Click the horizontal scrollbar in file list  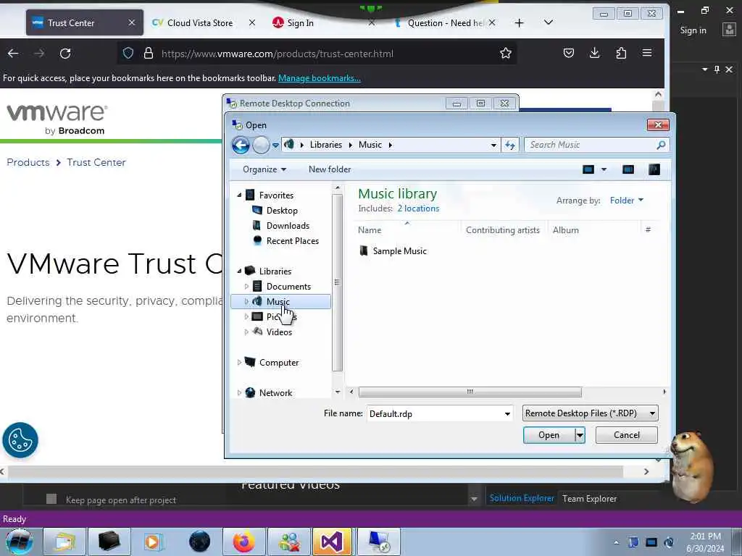(x=470, y=392)
